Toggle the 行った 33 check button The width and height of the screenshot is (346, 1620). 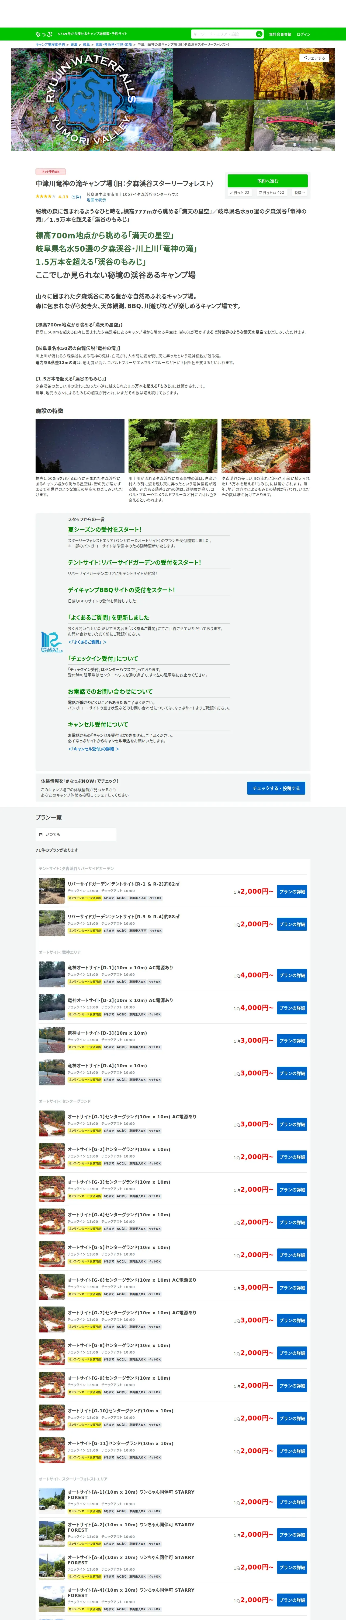239,193
